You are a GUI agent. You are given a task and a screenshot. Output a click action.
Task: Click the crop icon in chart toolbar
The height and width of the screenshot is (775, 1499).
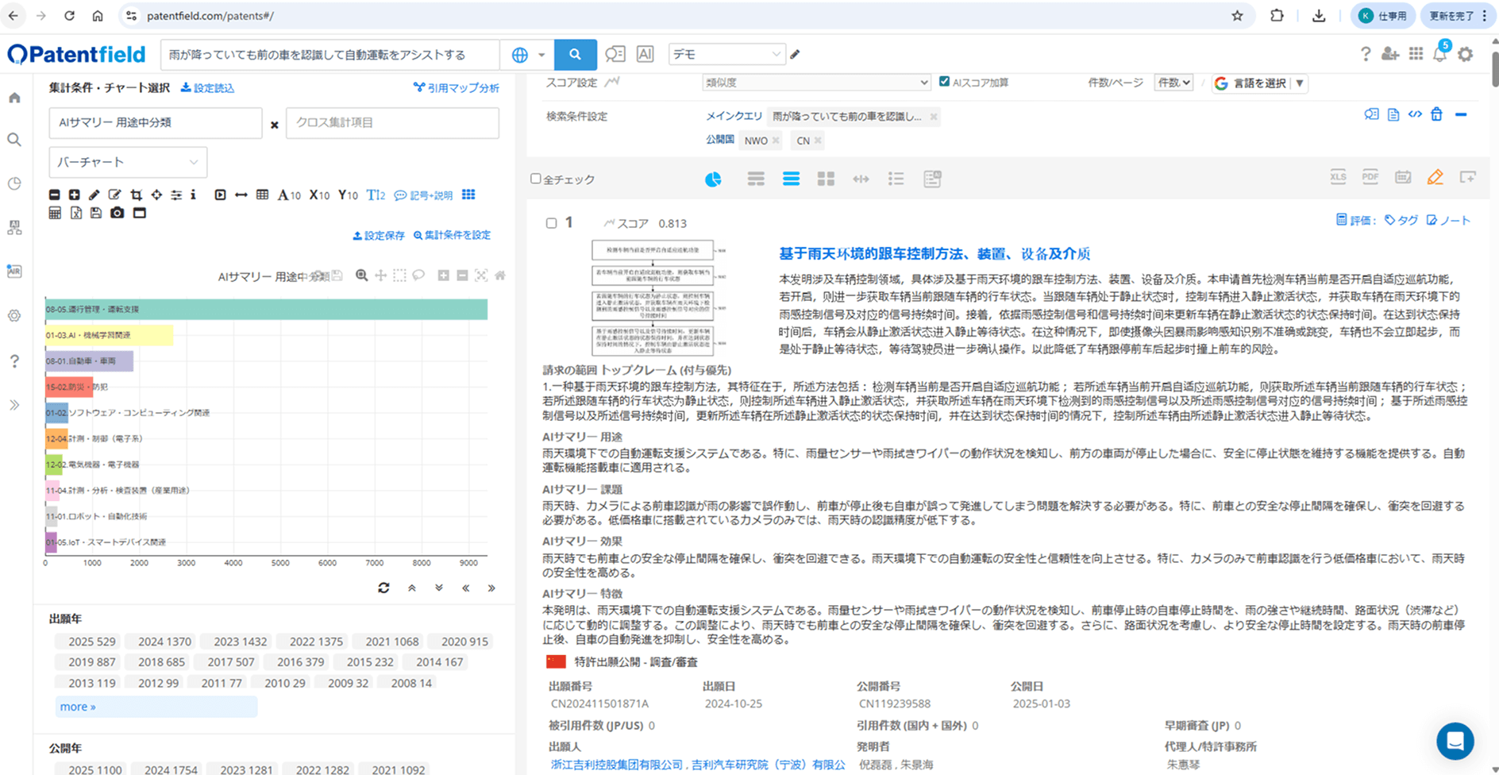[136, 195]
